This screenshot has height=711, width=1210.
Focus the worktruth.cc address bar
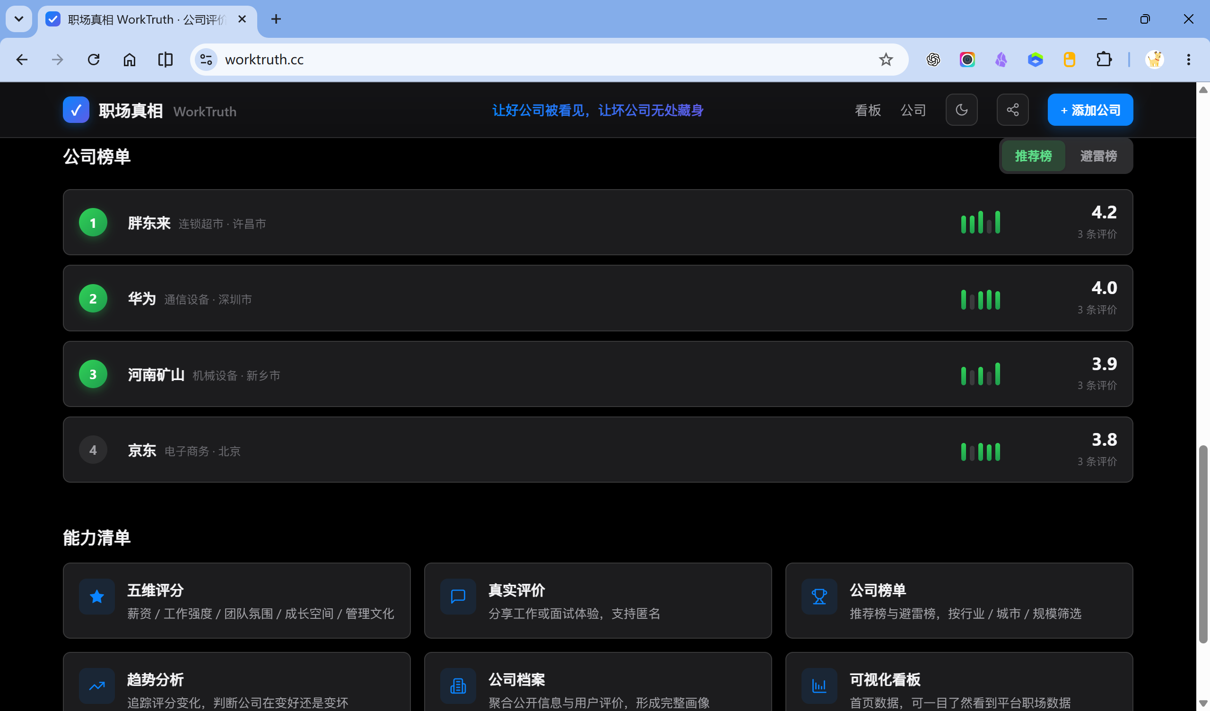click(x=549, y=60)
